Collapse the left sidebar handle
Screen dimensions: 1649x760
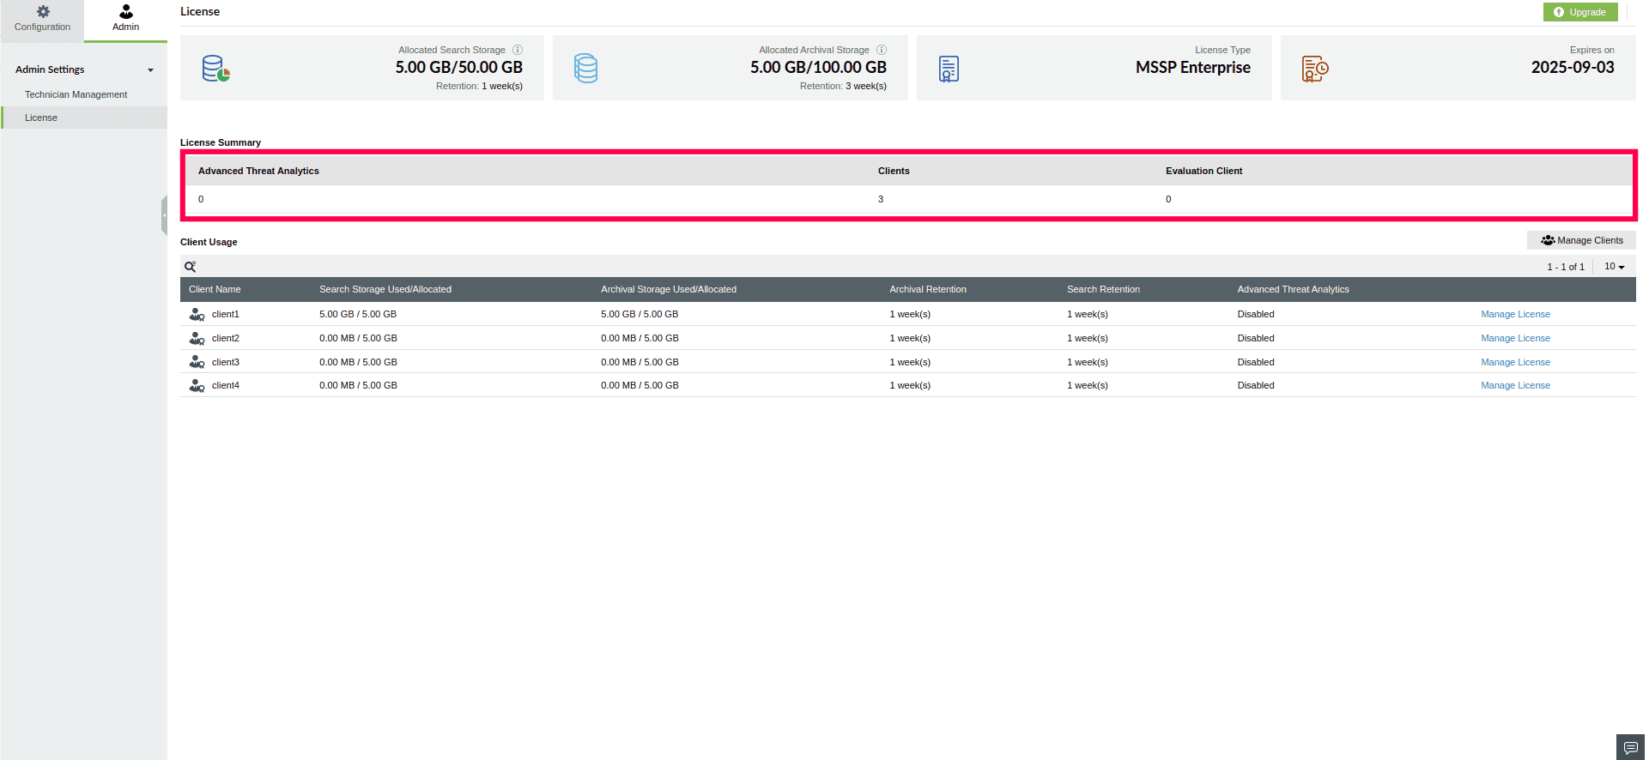(164, 215)
